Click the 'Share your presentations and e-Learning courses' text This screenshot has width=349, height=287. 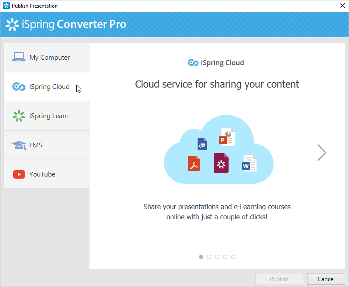(x=217, y=207)
